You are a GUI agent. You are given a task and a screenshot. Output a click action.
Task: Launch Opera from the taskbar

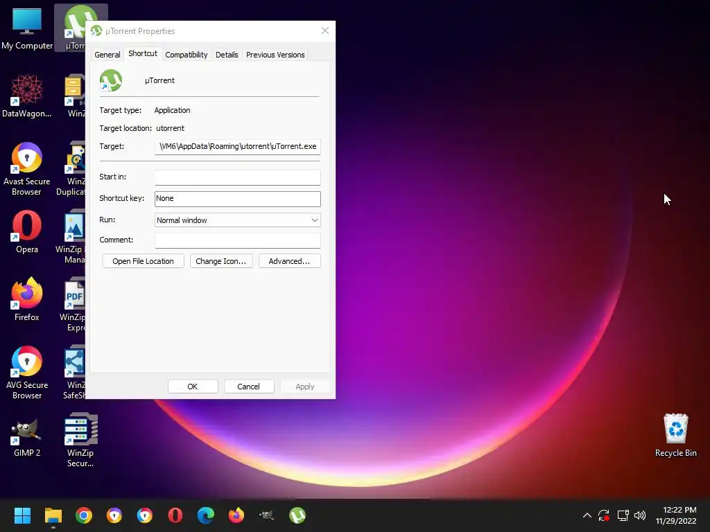click(175, 515)
